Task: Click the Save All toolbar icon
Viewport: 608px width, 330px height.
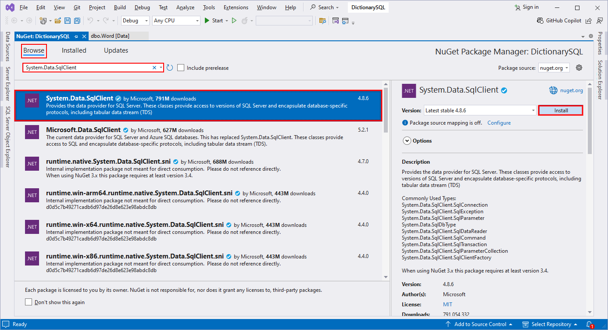Action: pyautogui.click(x=76, y=21)
